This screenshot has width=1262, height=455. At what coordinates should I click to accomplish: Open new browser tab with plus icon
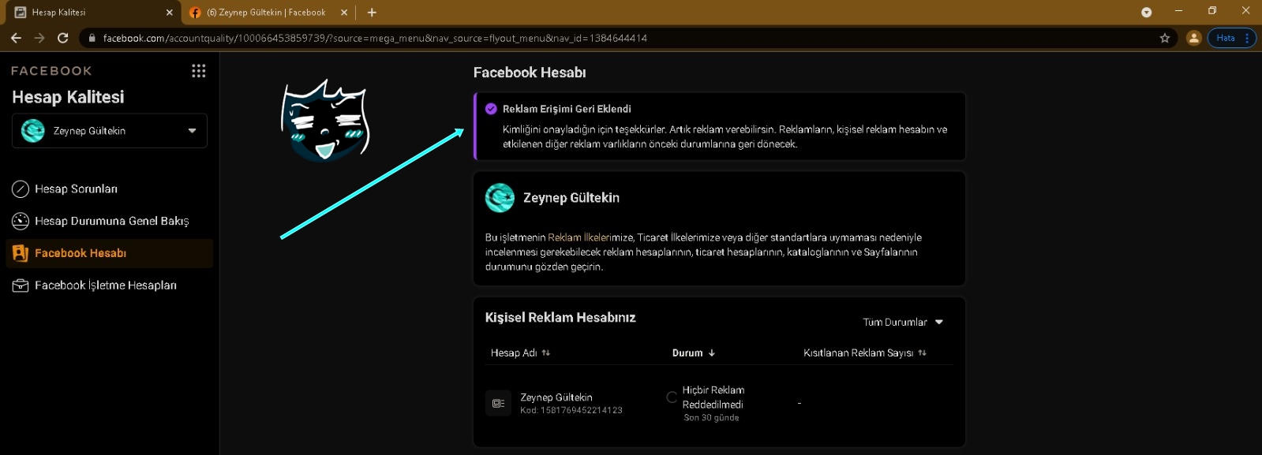372,13
